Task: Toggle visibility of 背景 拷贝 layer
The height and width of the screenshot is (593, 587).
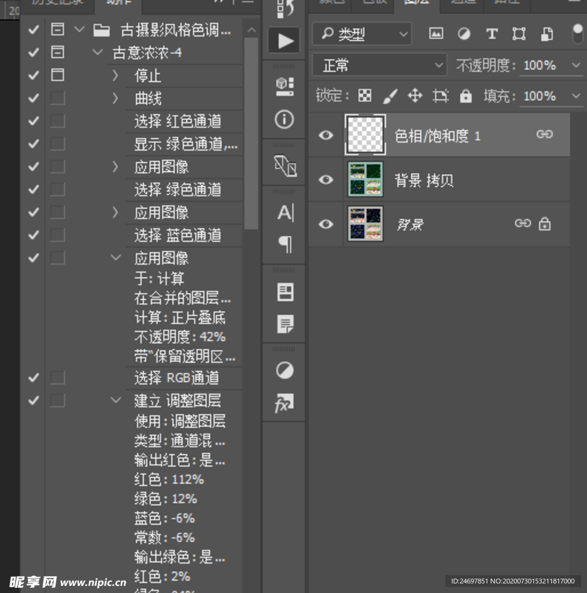Action: (326, 179)
